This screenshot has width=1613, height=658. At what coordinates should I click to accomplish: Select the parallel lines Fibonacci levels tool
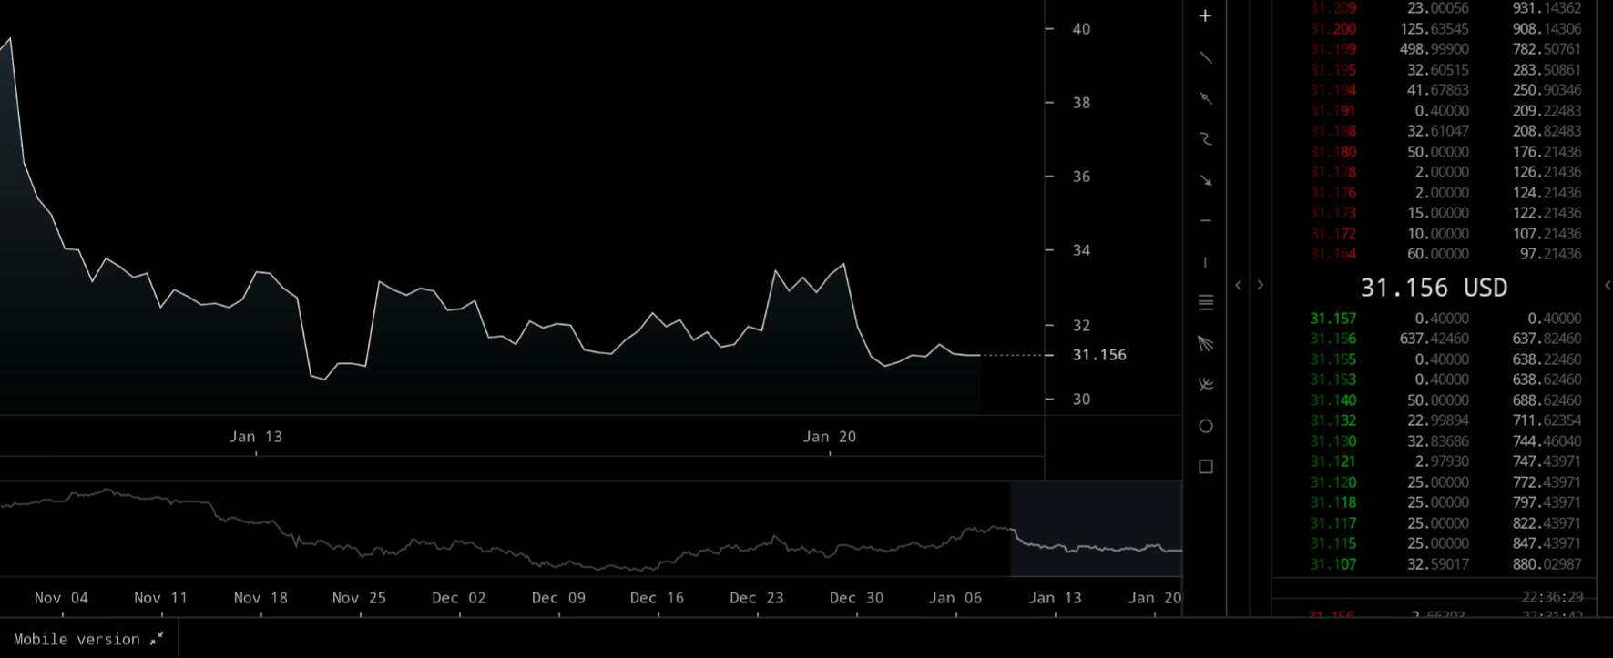pos(1205,303)
